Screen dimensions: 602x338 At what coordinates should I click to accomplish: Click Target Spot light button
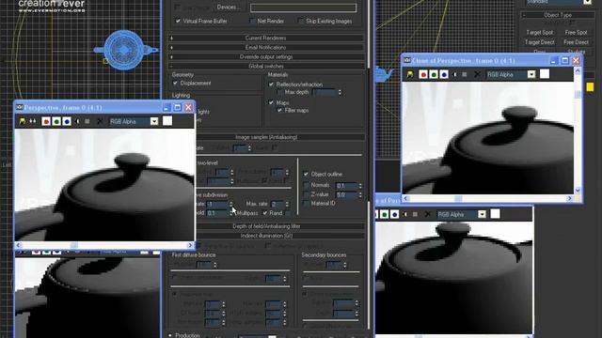(539, 33)
